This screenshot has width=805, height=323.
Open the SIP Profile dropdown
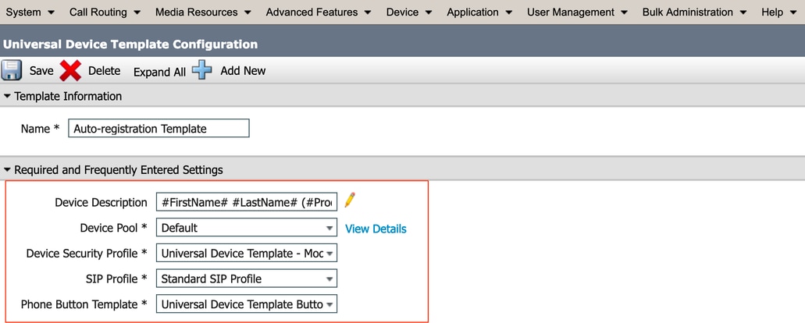pyautogui.click(x=247, y=279)
